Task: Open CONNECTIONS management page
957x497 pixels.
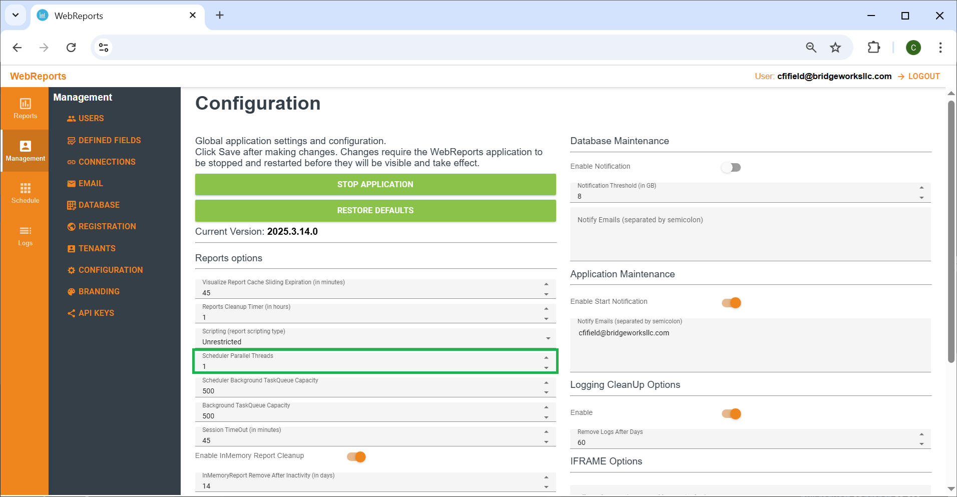Action: pyautogui.click(x=107, y=162)
